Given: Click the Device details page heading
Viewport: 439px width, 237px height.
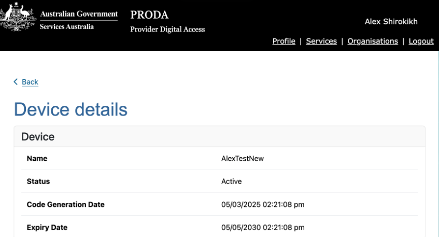Looking at the screenshot, I should click(x=70, y=109).
